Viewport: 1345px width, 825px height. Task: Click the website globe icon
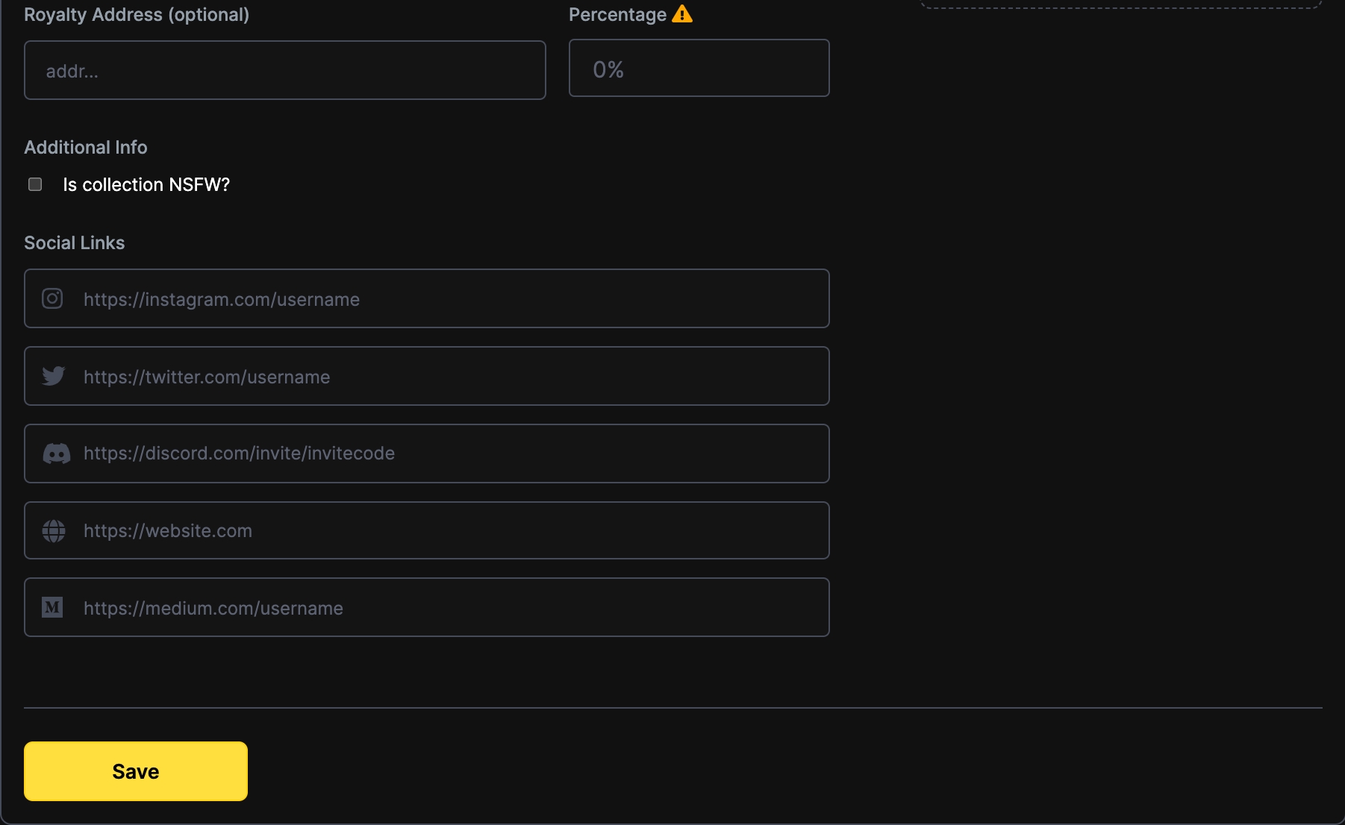53,531
